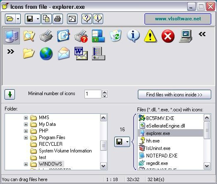The width and height of the screenshot is (217, 184).
Task: Select the blue information bubble icon
Action: click(x=133, y=36)
